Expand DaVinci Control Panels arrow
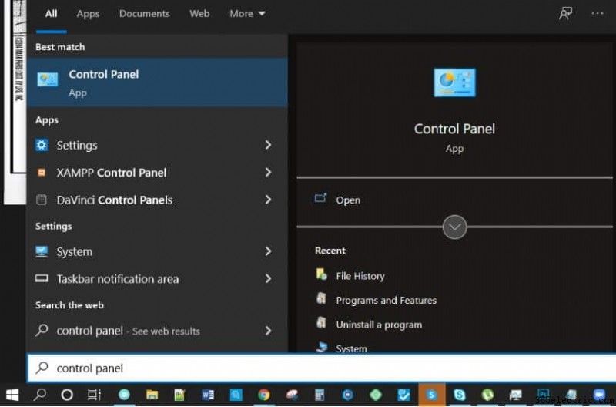 point(268,200)
